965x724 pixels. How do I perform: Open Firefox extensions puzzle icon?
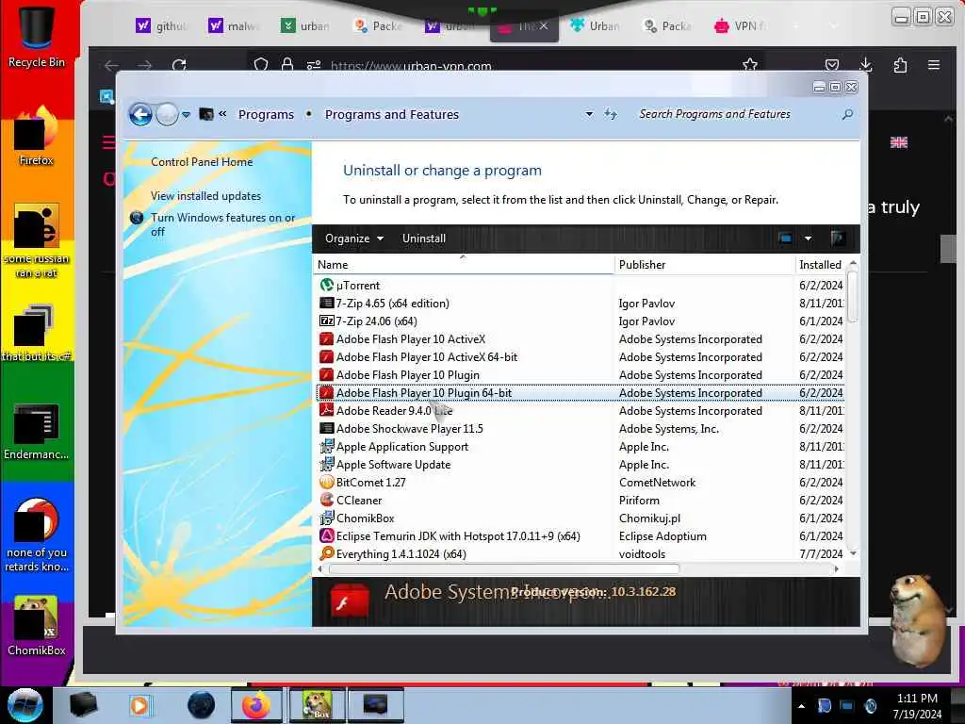[x=900, y=65]
